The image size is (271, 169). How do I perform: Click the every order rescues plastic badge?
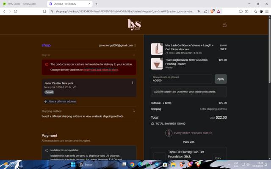[x=188, y=133]
